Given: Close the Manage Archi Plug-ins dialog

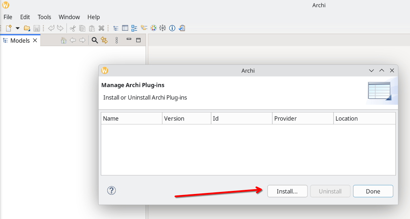Looking at the screenshot, I should [392, 70].
